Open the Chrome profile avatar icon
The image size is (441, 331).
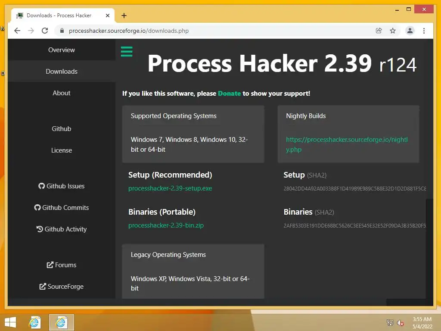[x=410, y=31]
